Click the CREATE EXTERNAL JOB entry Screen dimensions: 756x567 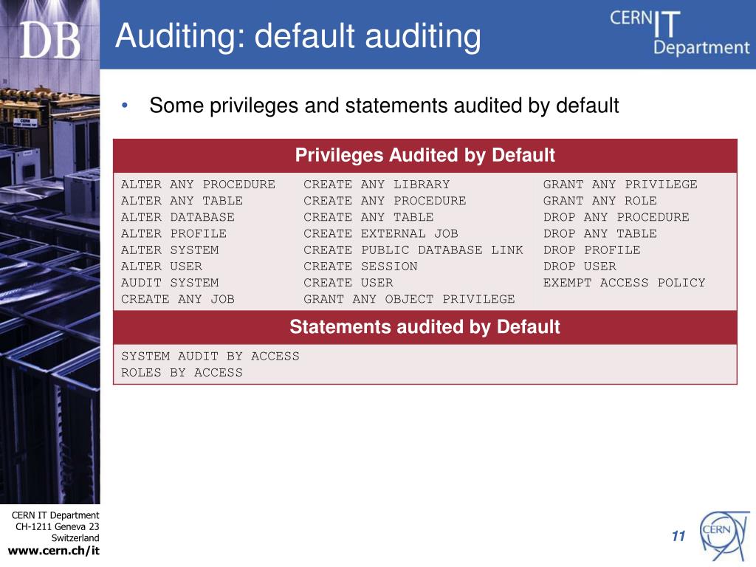tap(381, 233)
